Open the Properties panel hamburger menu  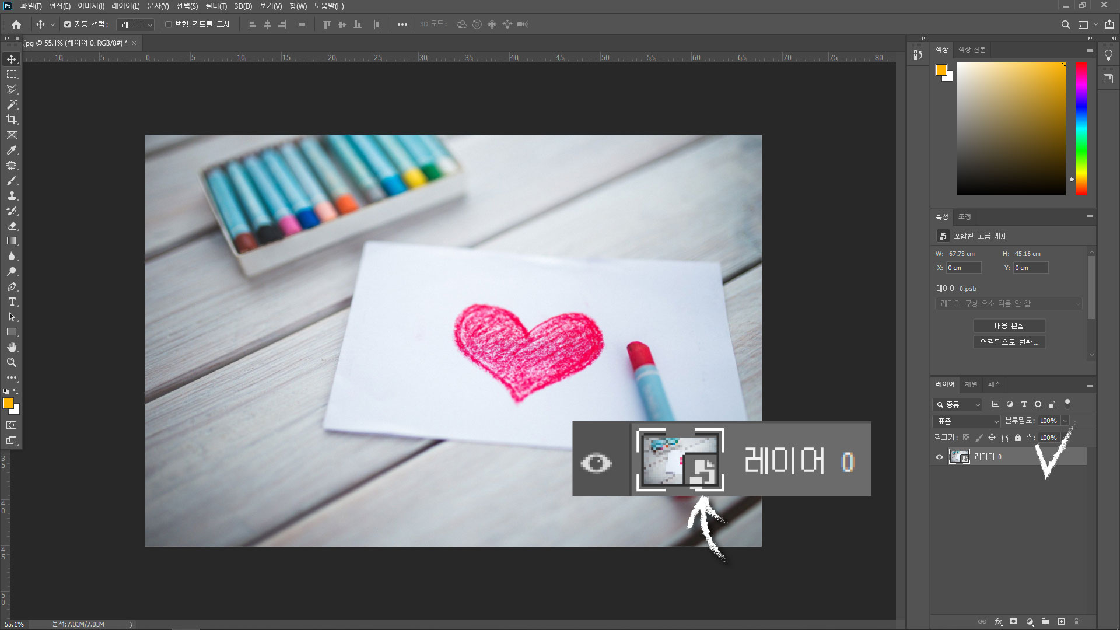click(1090, 217)
